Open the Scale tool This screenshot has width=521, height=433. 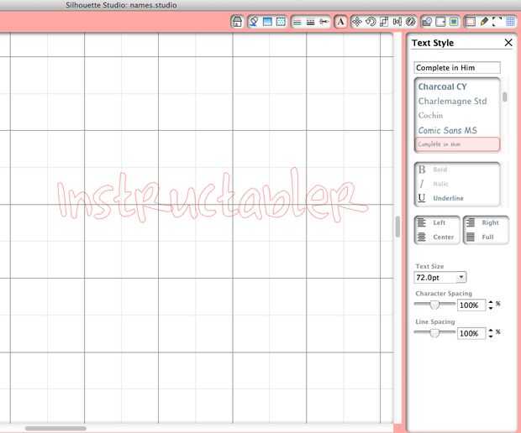click(384, 22)
